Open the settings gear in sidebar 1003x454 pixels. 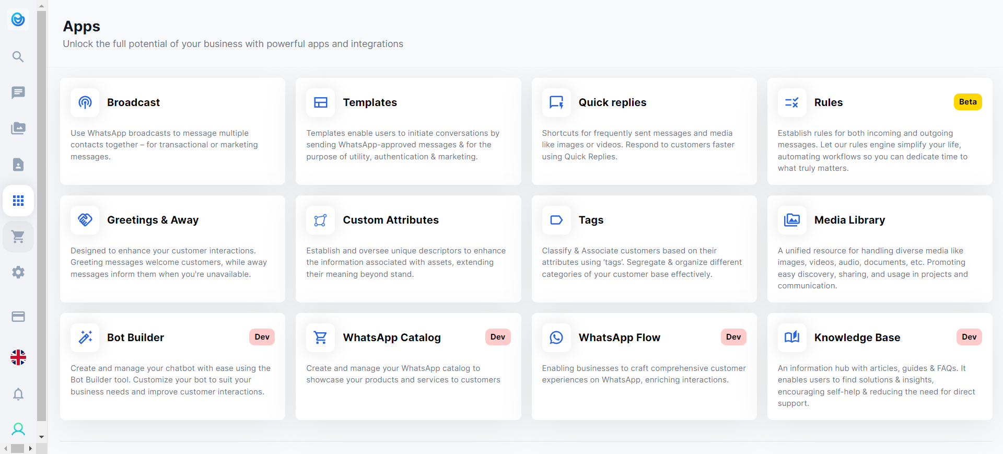(x=18, y=272)
